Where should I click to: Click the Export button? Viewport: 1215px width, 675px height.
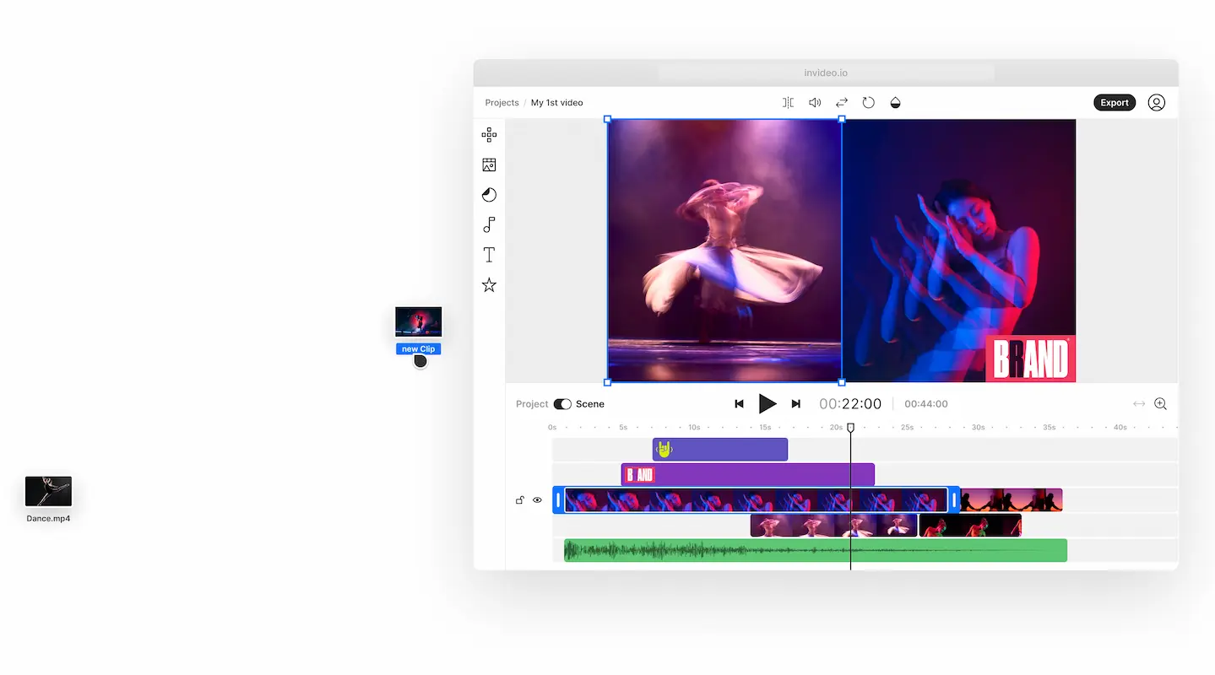coord(1114,103)
